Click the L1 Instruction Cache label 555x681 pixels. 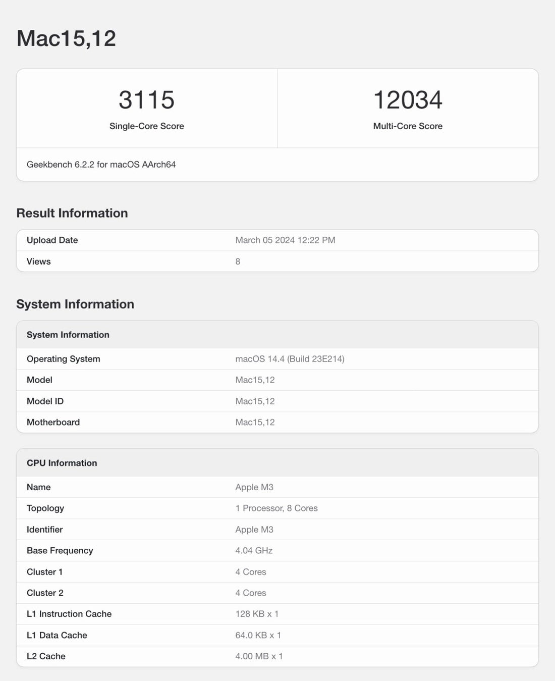tap(69, 614)
